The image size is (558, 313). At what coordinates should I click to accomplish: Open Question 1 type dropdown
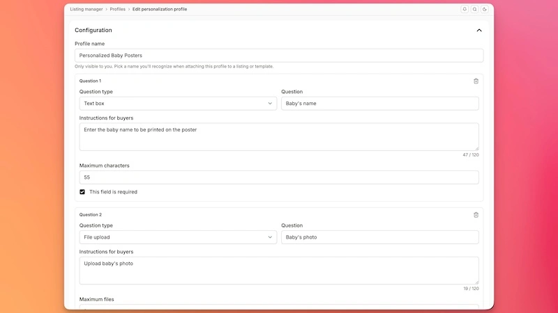coord(178,103)
